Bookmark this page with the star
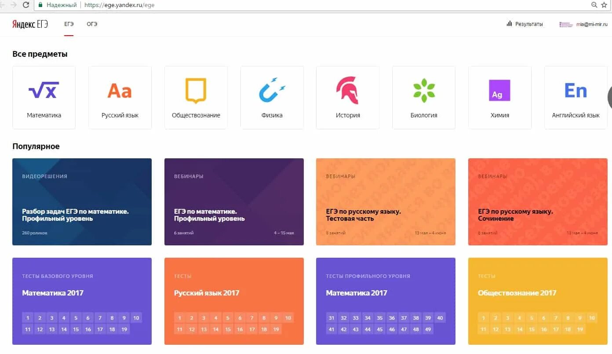This screenshot has width=612, height=354. point(604,5)
